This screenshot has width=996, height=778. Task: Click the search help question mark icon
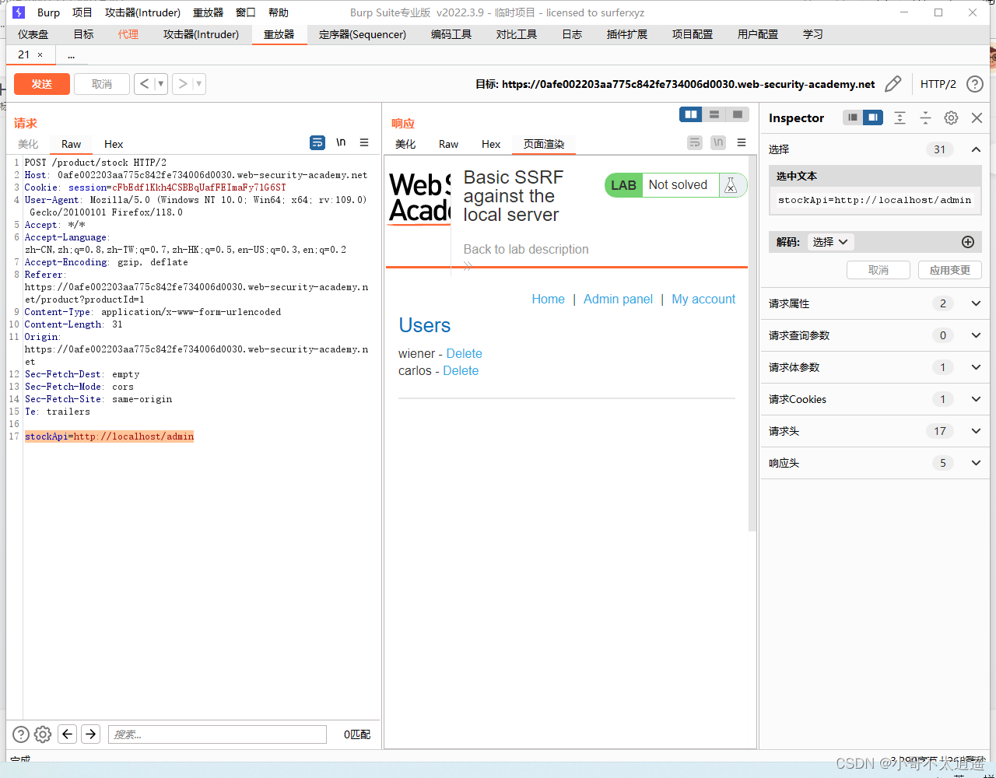pyautogui.click(x=21, y=734)
